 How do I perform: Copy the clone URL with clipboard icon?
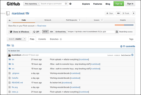[117, 32]
